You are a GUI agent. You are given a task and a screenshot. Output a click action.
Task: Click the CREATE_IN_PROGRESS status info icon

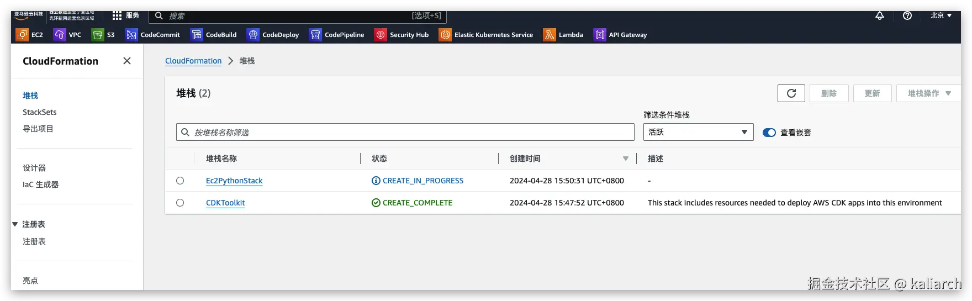(376, 181)
